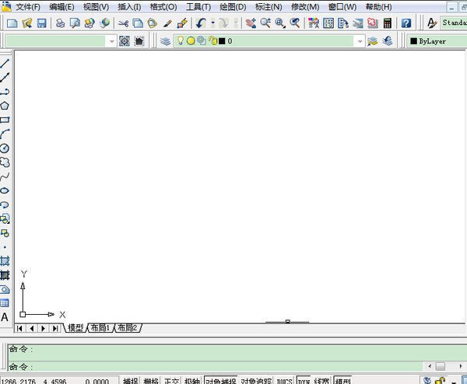This screenshot has height=384, width=467.
Task: Open the ByLayer color dropdown
Action: pos(437,40)
